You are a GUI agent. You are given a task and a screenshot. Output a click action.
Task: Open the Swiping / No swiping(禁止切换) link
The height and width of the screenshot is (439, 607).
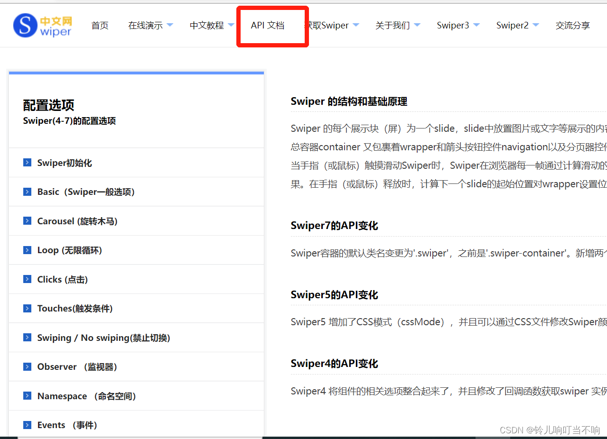(x=104, y=338)
